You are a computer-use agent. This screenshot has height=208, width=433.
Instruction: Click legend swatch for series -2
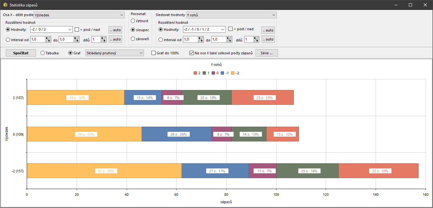click(x=233, y=73)
